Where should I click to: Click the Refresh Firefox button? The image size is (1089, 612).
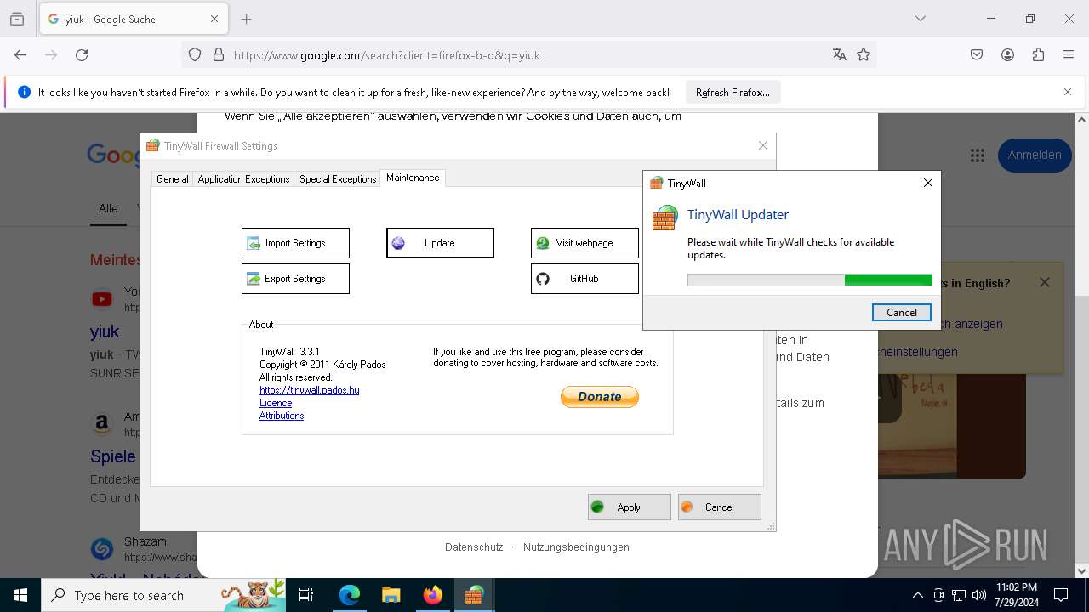[733, 93]
